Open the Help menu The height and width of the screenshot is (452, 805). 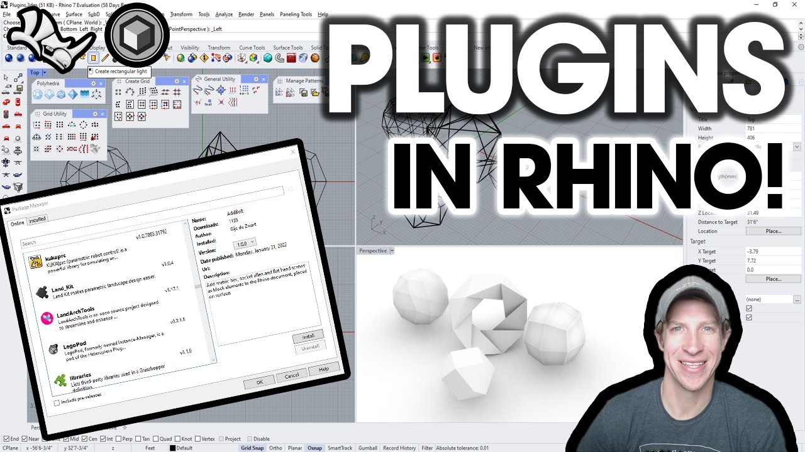[323, 14]
